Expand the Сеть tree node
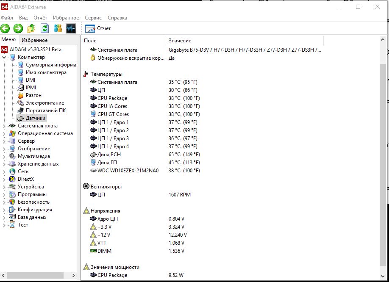389x282 pixels. point(4,172)
